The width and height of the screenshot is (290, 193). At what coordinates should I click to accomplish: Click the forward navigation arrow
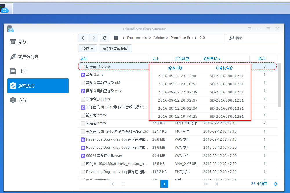click(94, 38)
